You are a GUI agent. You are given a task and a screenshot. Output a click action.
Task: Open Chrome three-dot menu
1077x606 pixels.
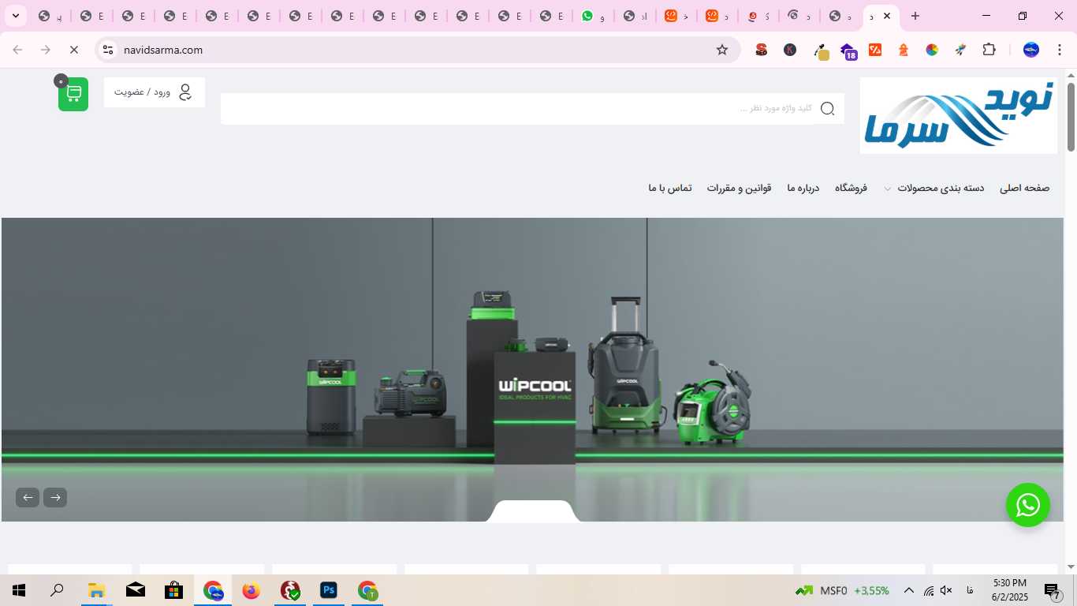pos(1060,50)
